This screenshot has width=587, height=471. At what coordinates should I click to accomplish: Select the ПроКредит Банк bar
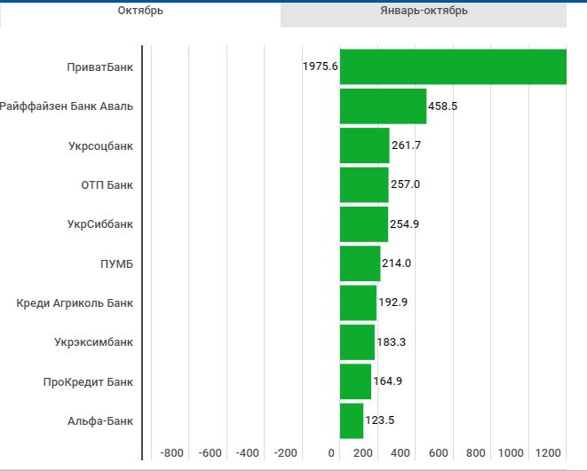click(x=355, y=381)
